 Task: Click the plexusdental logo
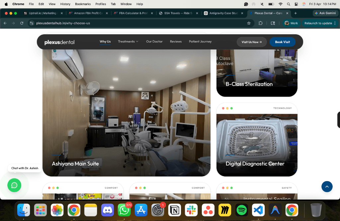(59, 42)
